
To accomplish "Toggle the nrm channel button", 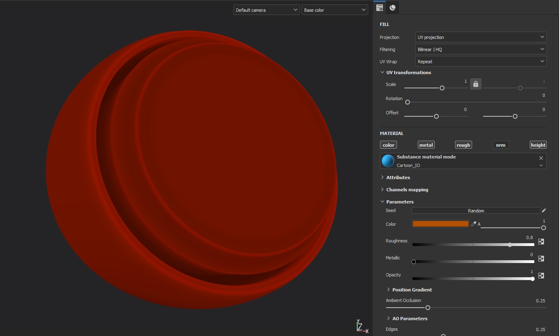I will (501, 145).
